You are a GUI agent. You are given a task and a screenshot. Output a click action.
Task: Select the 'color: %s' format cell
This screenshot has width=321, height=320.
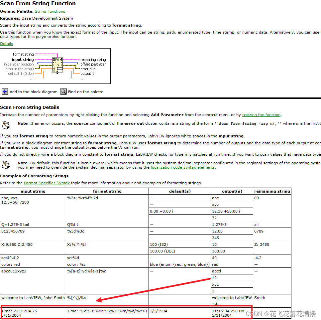point(107,264)
